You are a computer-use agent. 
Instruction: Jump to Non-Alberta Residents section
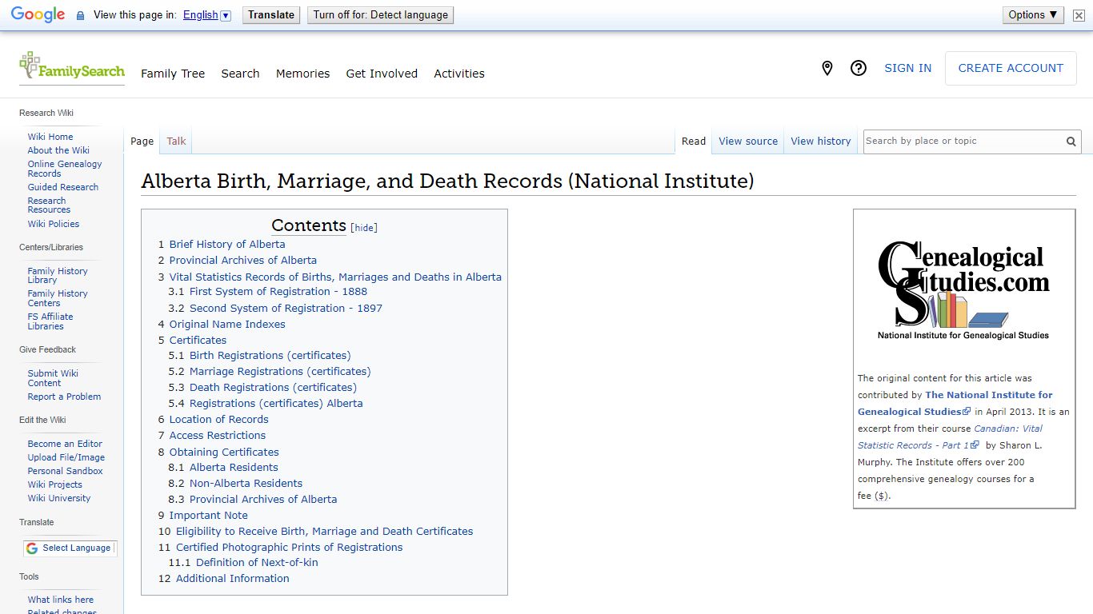point(246,484)
